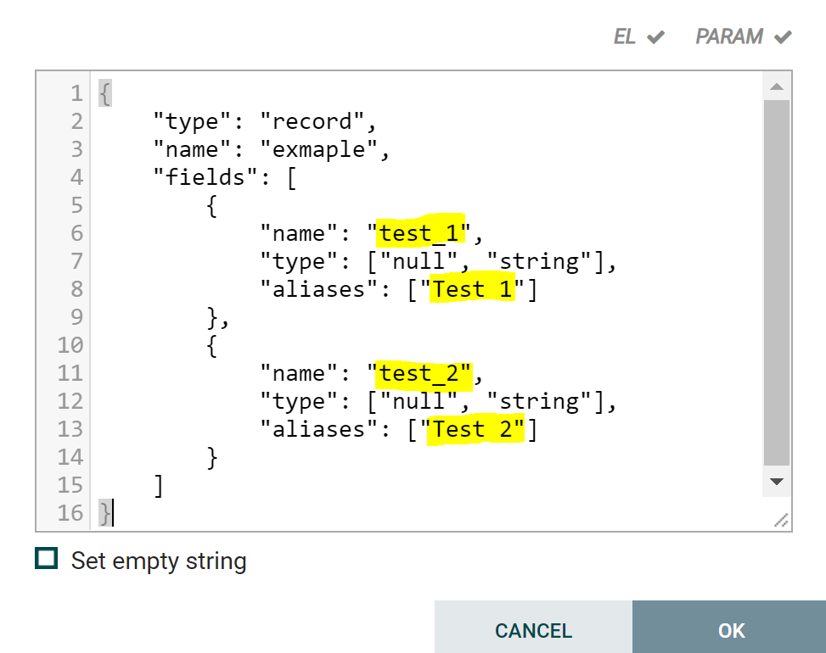The height and width of the screenshot is (653, 826).
Task: Click the opening brace on line 1
Action: (104, 93)
